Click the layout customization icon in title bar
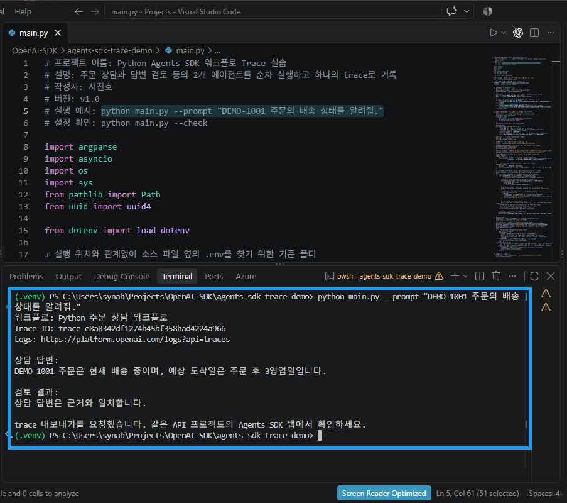Screen dimensions: 567x503 (488, 11)
